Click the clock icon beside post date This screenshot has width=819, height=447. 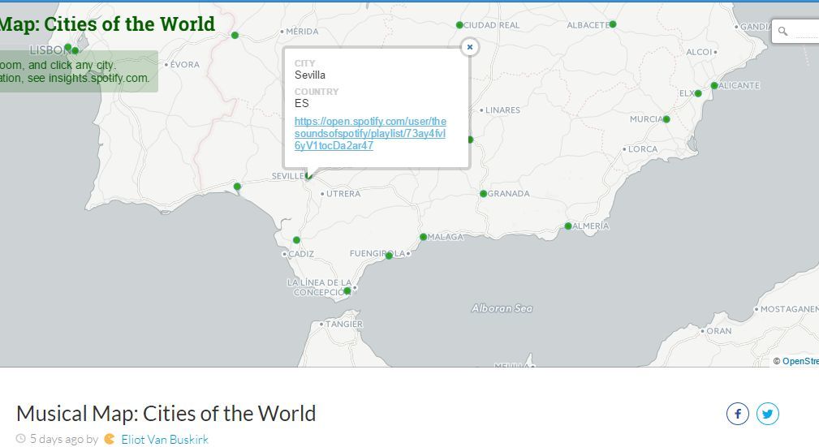click(21, 439)
